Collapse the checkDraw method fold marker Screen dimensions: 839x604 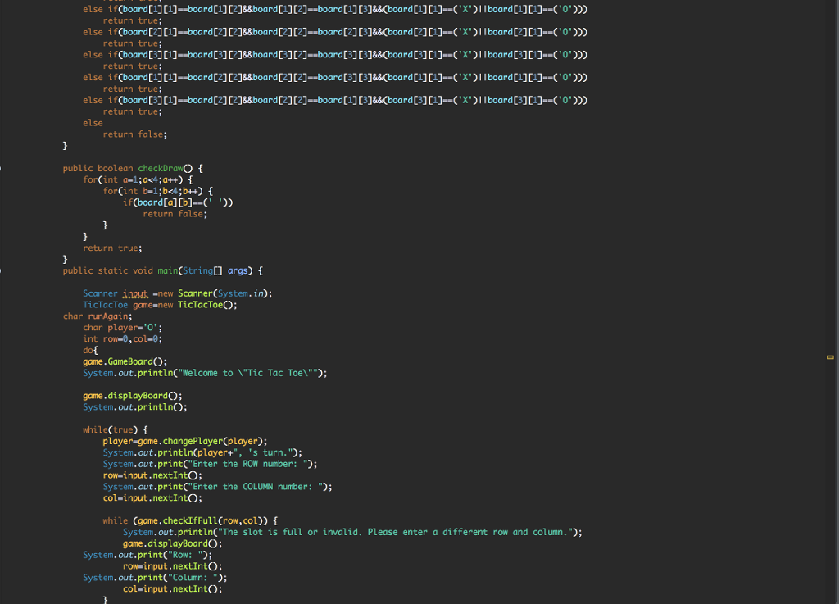[x=2, y=168]
